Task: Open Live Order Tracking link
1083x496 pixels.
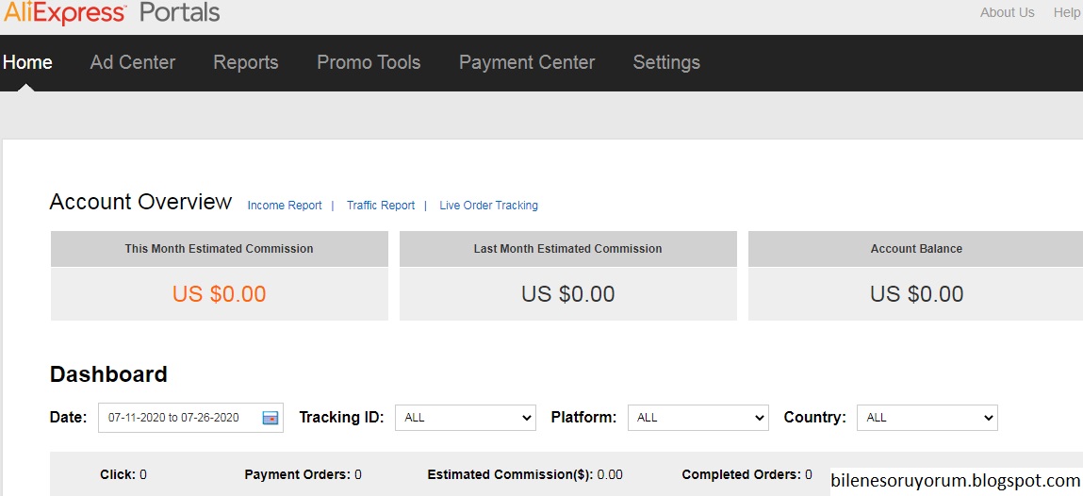Action: point(488,206)
